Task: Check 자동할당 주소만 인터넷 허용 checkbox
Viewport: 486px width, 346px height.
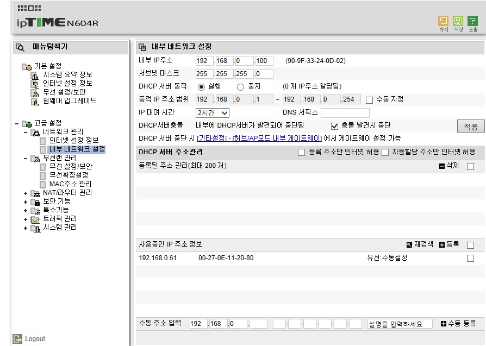Action: pos(385,152)
